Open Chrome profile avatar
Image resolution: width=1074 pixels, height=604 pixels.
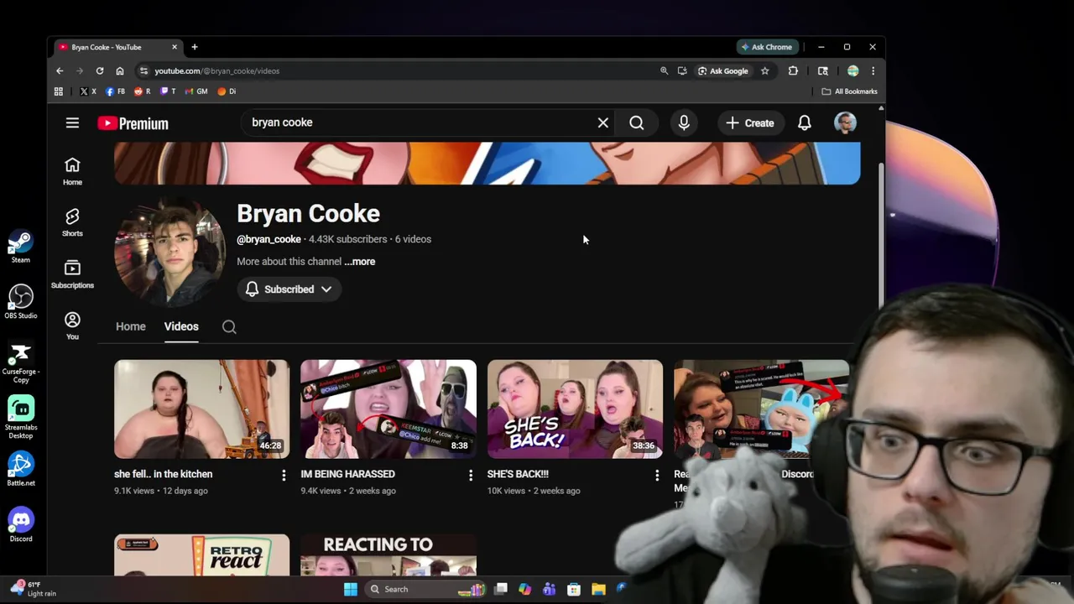pos(852,71)
